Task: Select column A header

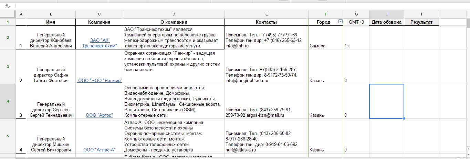Action: click(x=21, y=14)
